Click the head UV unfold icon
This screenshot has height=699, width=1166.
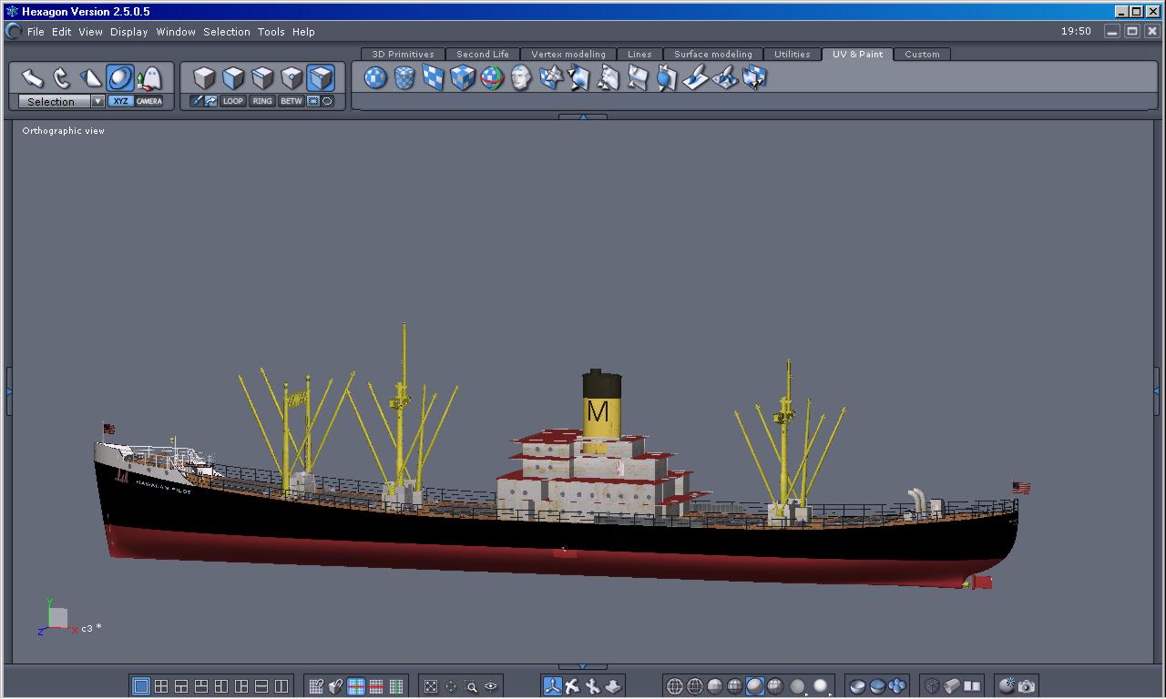(521, 78)
